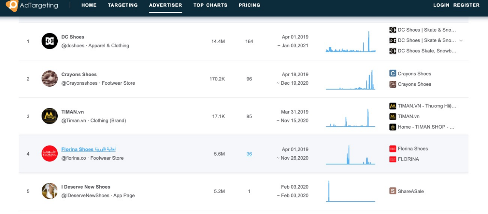This screenshot has height=214, width=488.
Task: Click the LOGIN link
Action: click(x=441, y=5)
